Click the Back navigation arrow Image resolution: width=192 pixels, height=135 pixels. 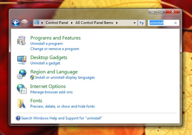point(16,23)
